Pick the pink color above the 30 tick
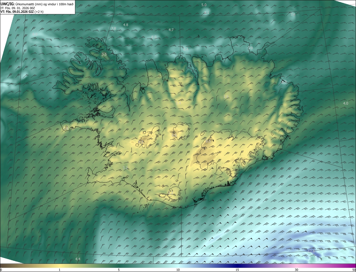356x272 pixels. (296, 266)
